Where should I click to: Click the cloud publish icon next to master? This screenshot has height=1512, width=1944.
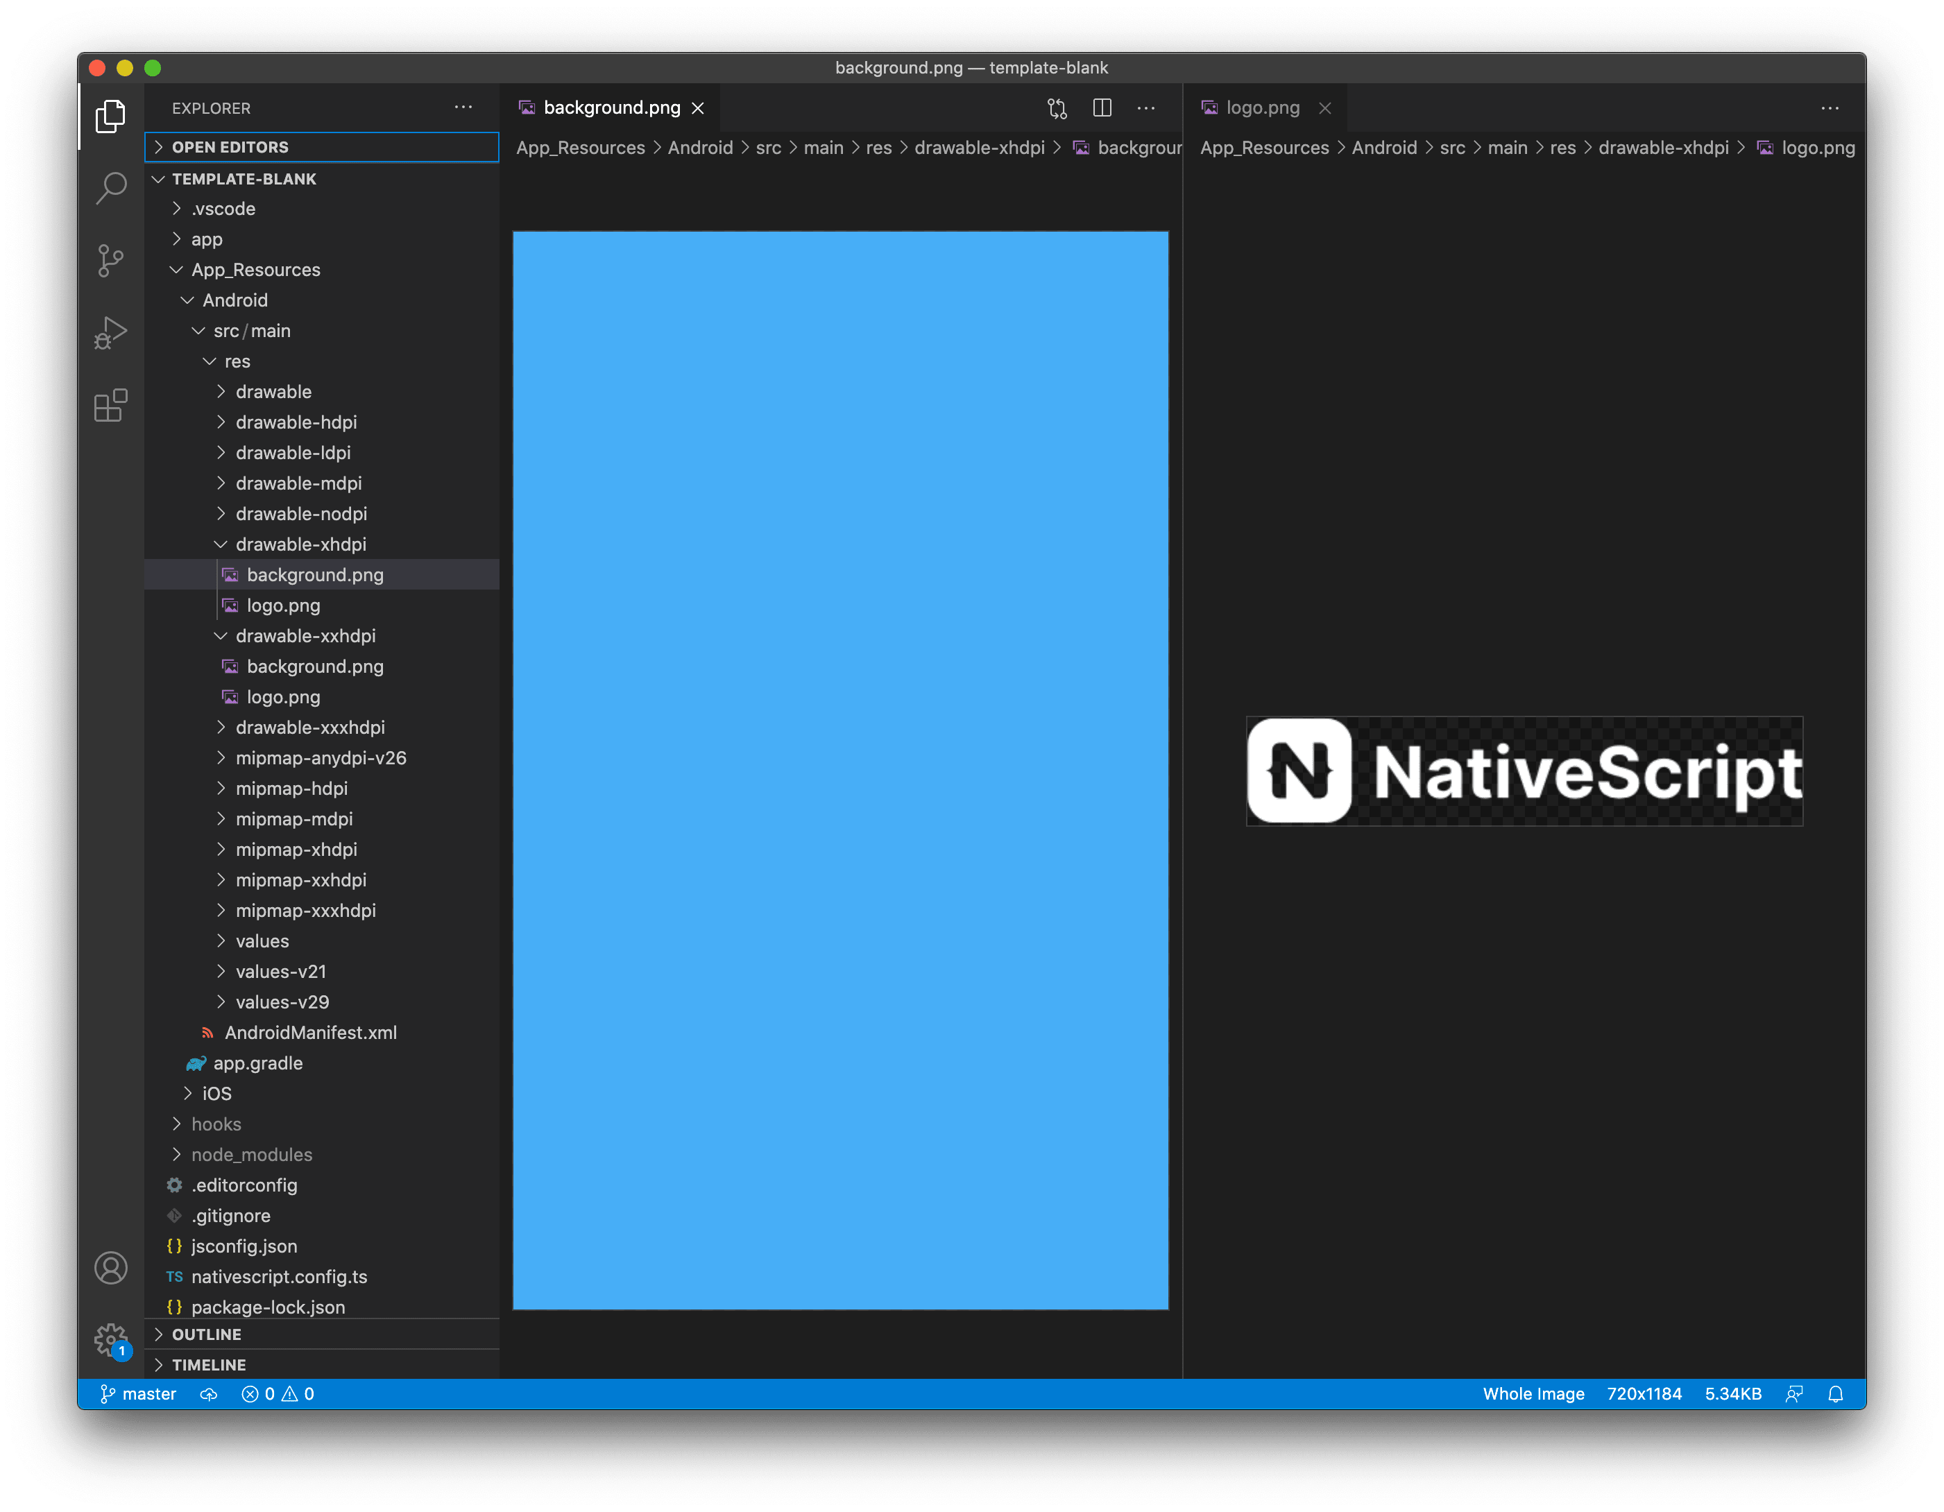(x=208, y=1393)
